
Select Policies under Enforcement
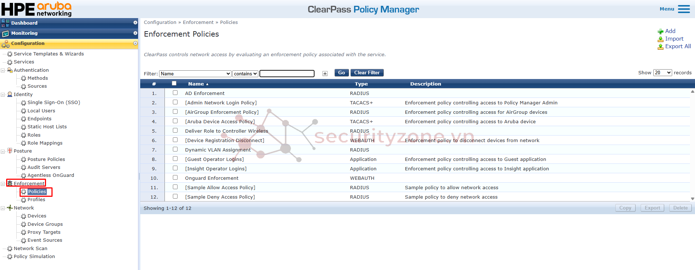(x=37, y=191)
